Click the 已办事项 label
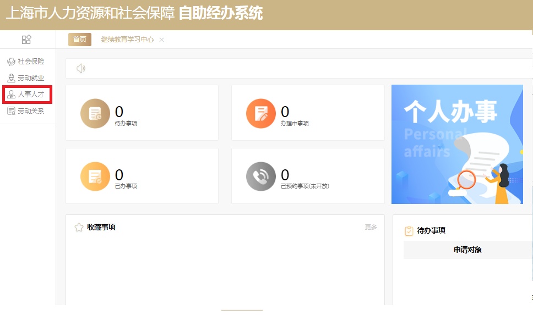The image size is (533, 315). tap(126, 186)
